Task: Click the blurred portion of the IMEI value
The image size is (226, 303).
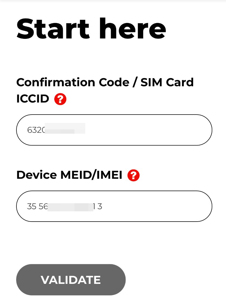Action: click(70, 207)
